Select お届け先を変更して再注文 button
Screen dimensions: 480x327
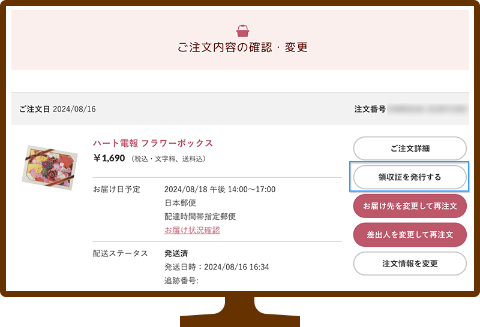click(x=410, y=206)
